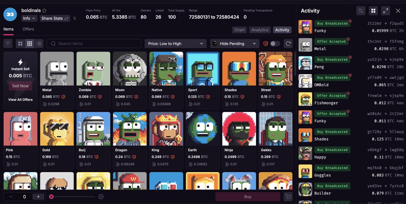Click the shield badge on Native item

point(173,97)
